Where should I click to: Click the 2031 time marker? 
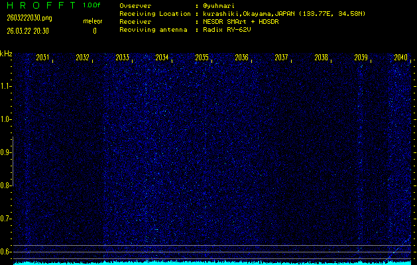(x=42, y=58)
